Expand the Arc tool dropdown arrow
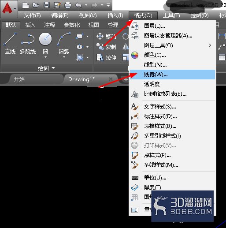Image resolution: width=226 pixels, height=228 pixels. tap(64, 57)
